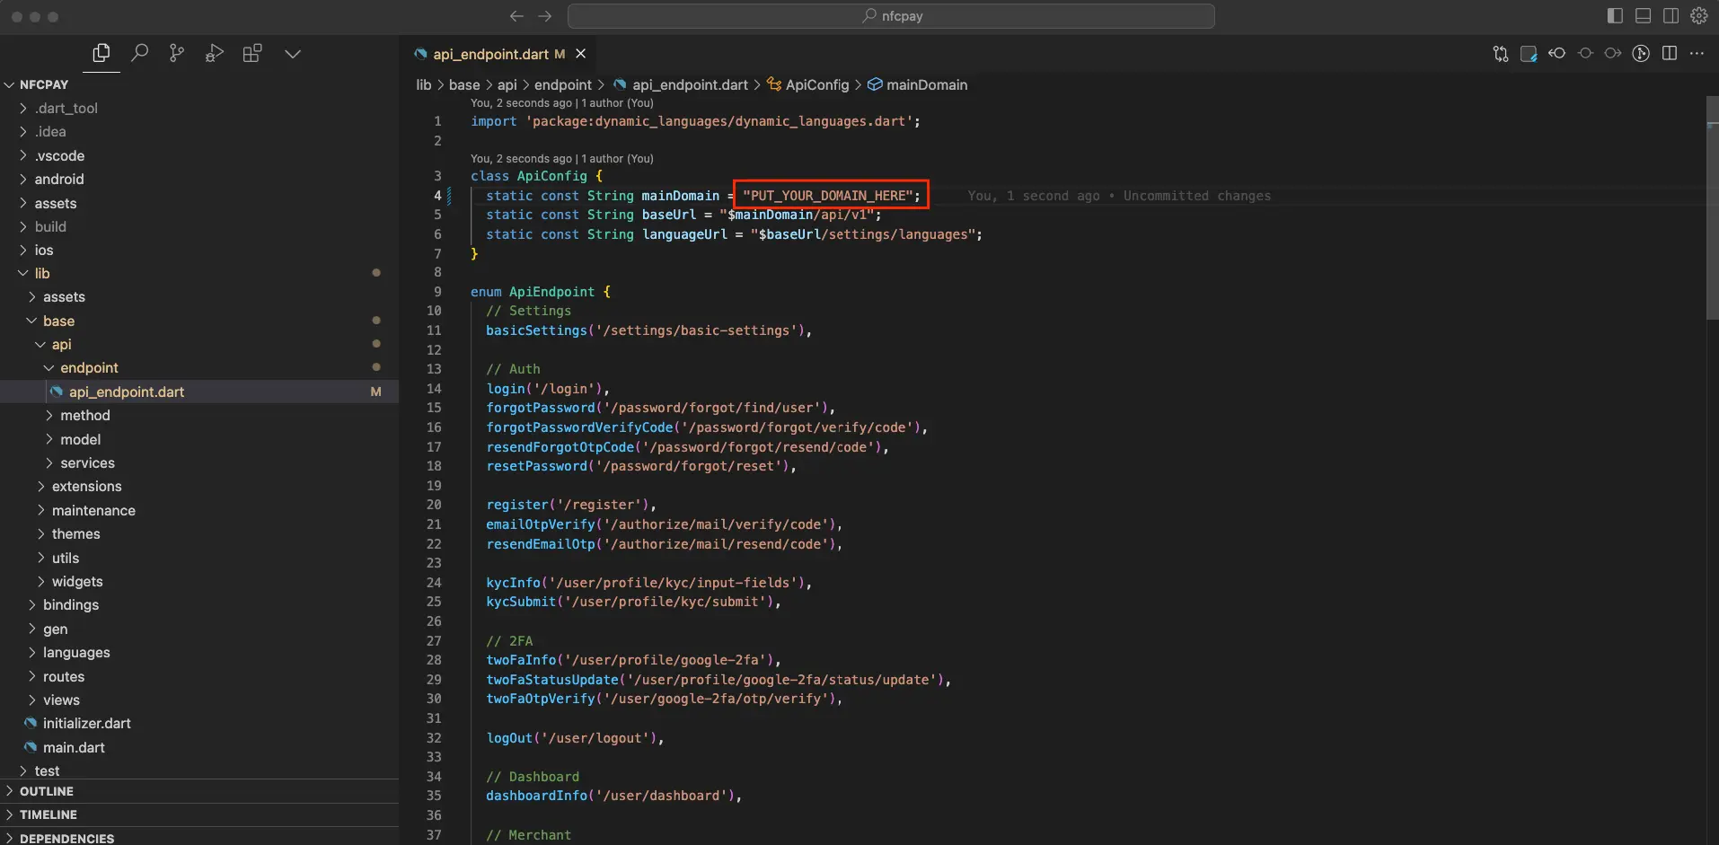This screenshot has height=845, width=1719.
Task: Toggle the primary sidebar visibility
Action: (1615, 16)
